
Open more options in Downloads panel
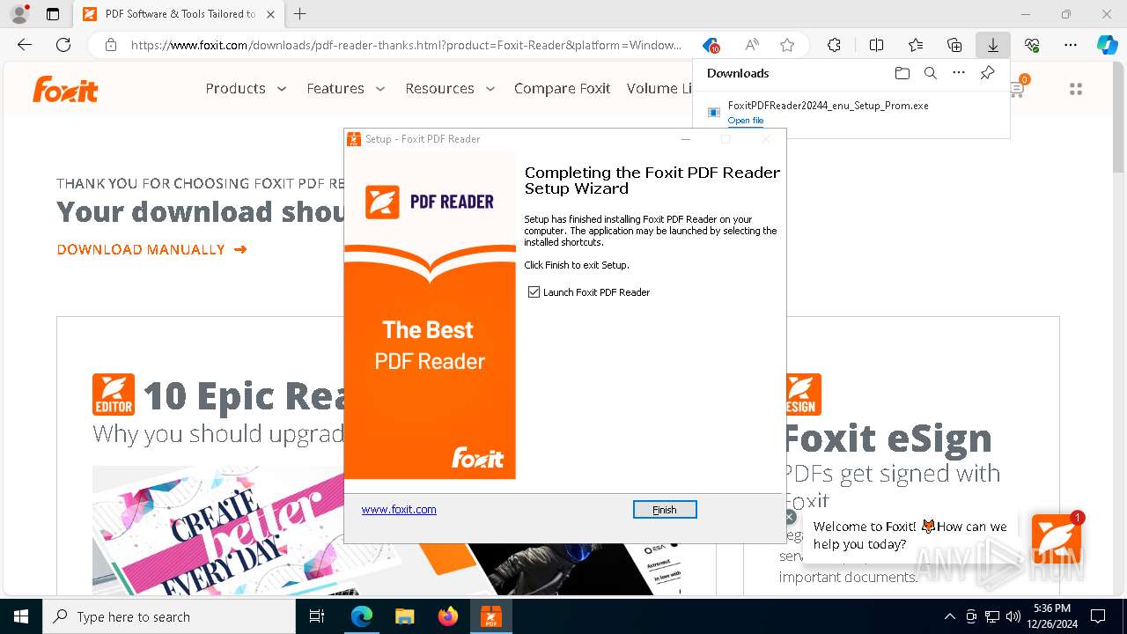959,73
